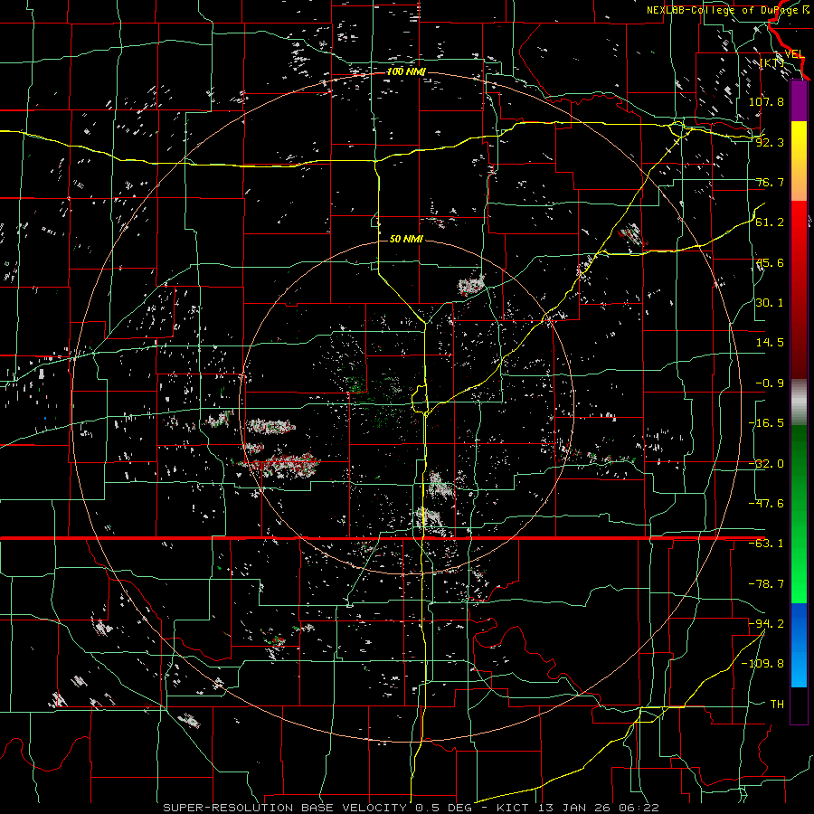Pick the gray near-zero segment of the color bar
The width and height of the screenshot is (814, 814).
(799, 402)
